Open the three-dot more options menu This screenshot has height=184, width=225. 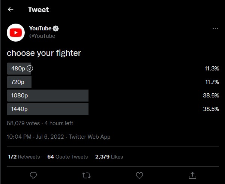coord(215,28)
